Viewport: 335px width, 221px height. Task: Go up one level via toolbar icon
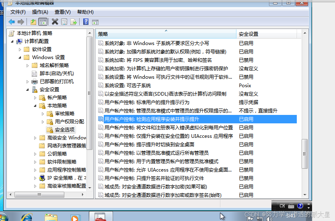[33, 22]
